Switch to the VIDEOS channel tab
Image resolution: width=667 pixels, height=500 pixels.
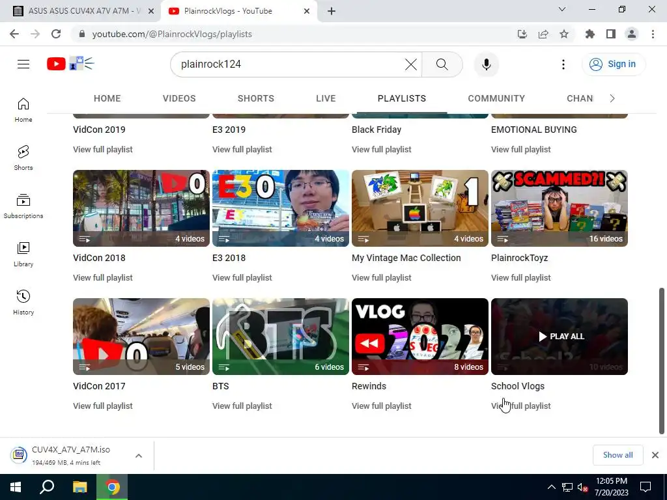(179, 99)
